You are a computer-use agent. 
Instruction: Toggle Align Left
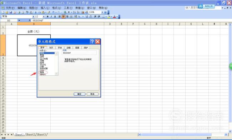coord(60,16)
